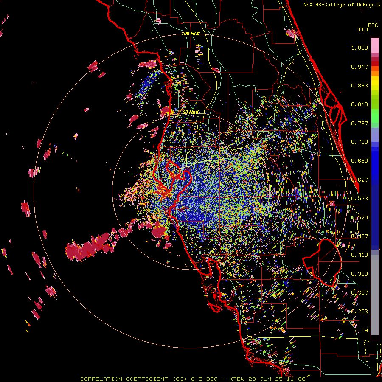Select the 0.680 color scale value
The width and height of the screenshot is (382, 382).
pos(360,161)
